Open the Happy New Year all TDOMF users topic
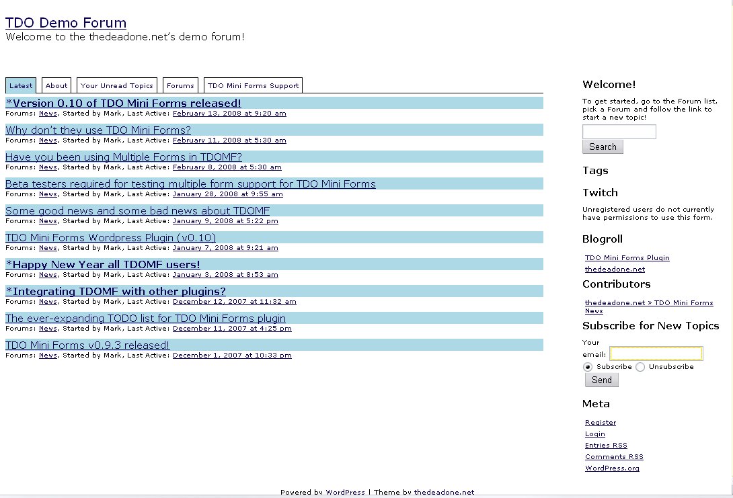This screenshot has height=498, width=733. pos(103,265)
